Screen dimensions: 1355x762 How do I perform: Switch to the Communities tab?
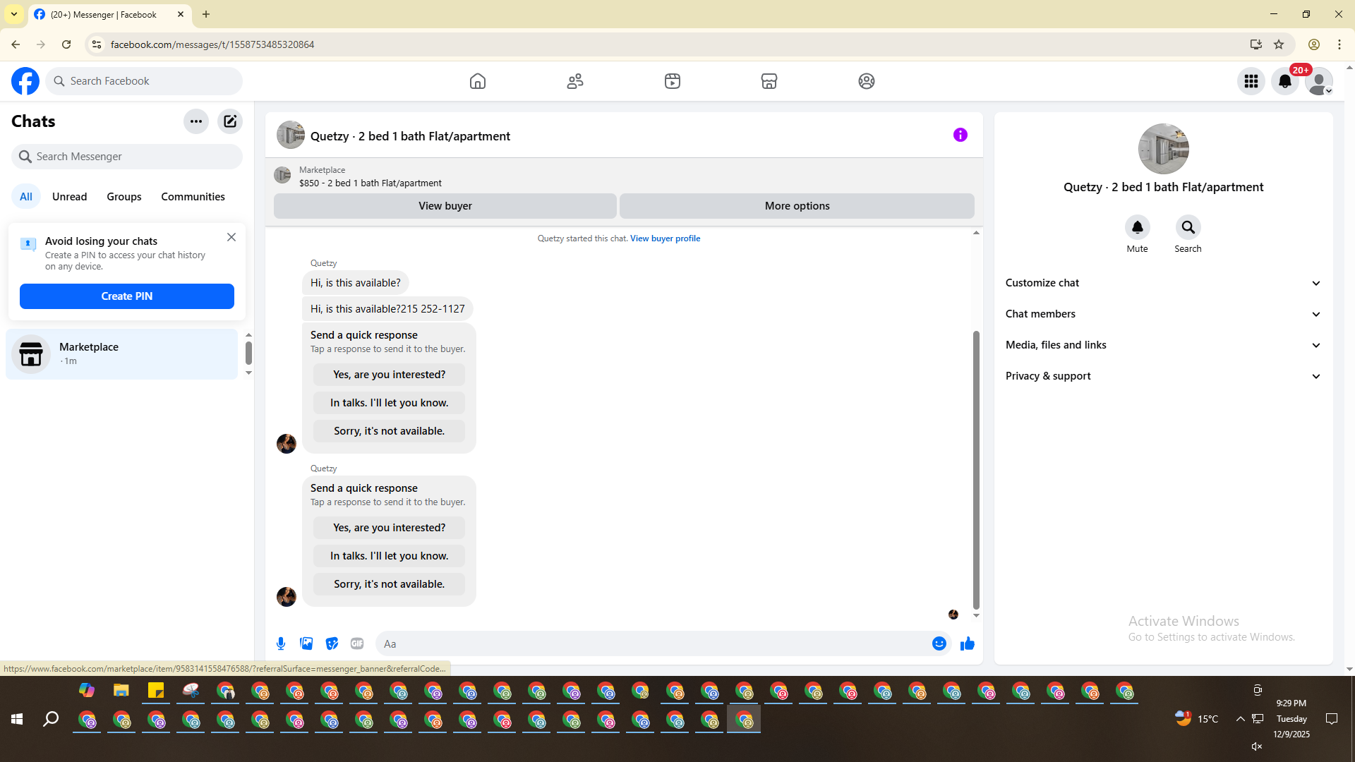[193, 197]
